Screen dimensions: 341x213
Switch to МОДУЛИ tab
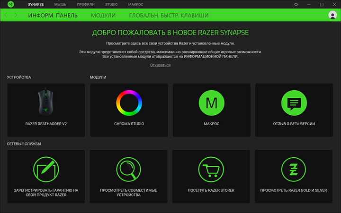[x=103, y=16]
